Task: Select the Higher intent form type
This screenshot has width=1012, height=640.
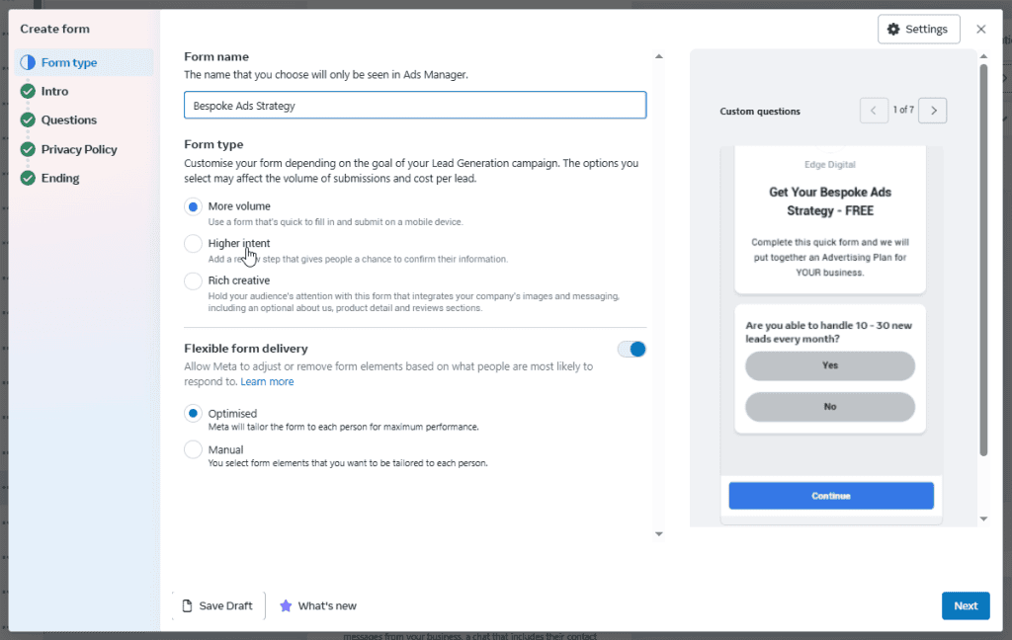Action: pyautogui.click(x=193, y=244)
